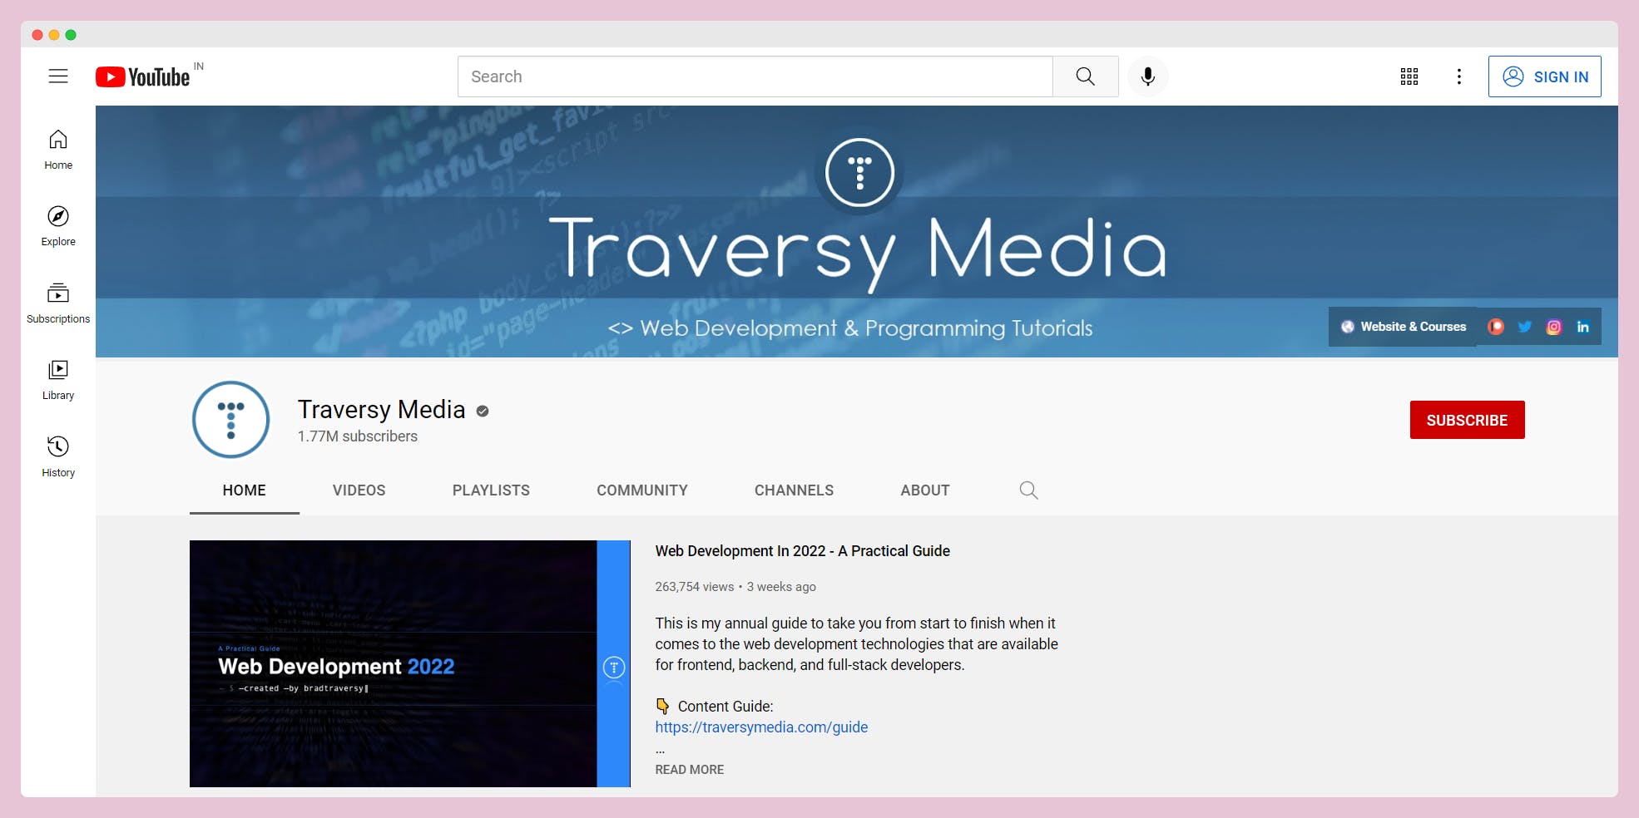Open Library in the sidebar

(58, 380)
